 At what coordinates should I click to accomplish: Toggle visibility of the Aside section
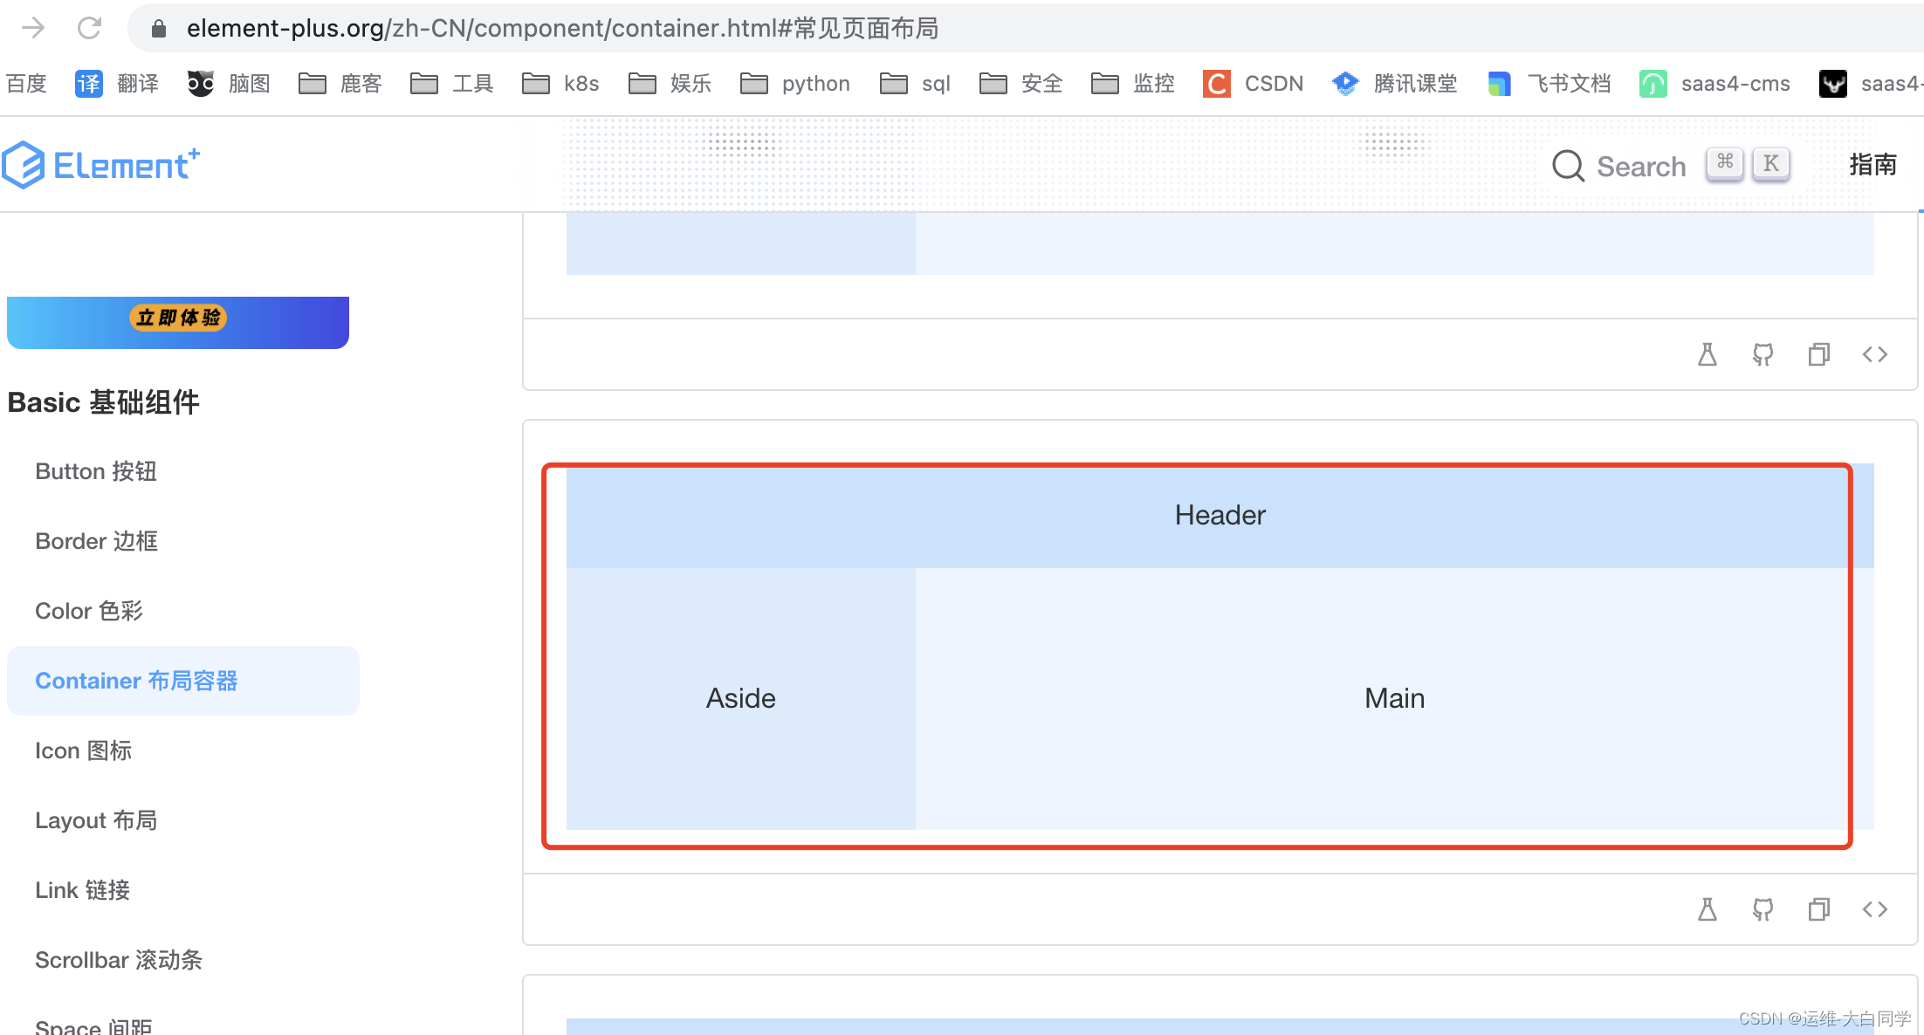(742, 697)
